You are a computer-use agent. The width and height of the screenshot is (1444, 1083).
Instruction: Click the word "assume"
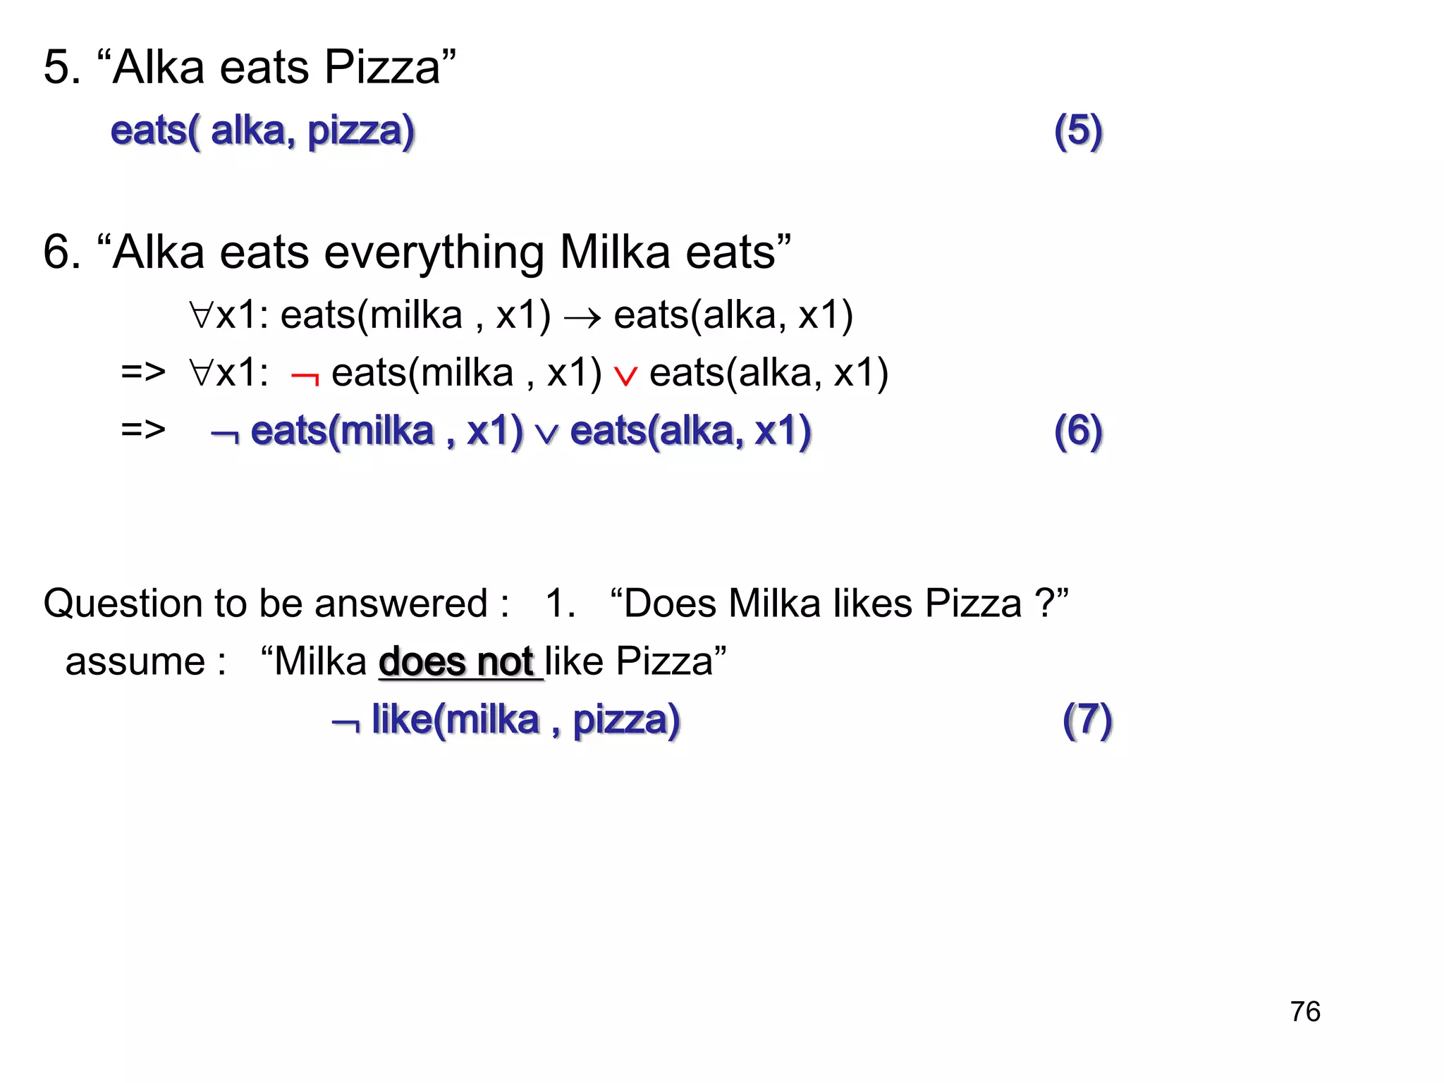point(135,662)
